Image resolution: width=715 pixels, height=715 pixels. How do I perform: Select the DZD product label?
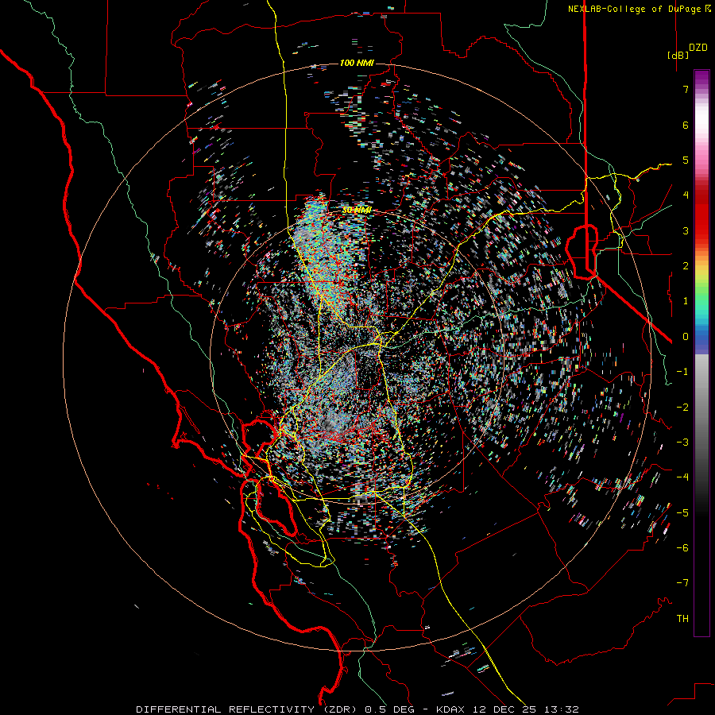click(x=698, y=48)
